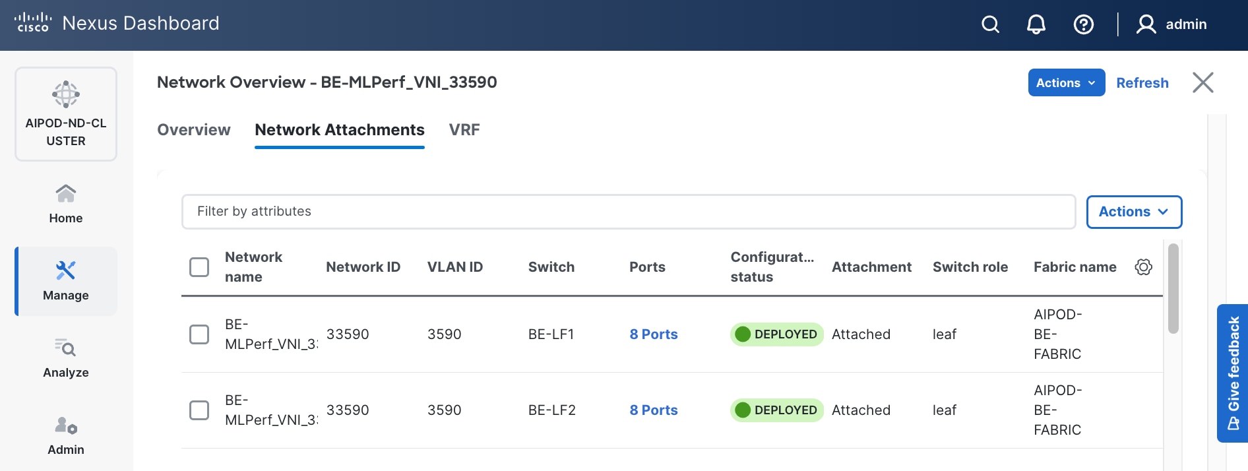Open the Admin section in sidebar
The width and height of the screenshot is (1248, 471).
tap(66, 435)
